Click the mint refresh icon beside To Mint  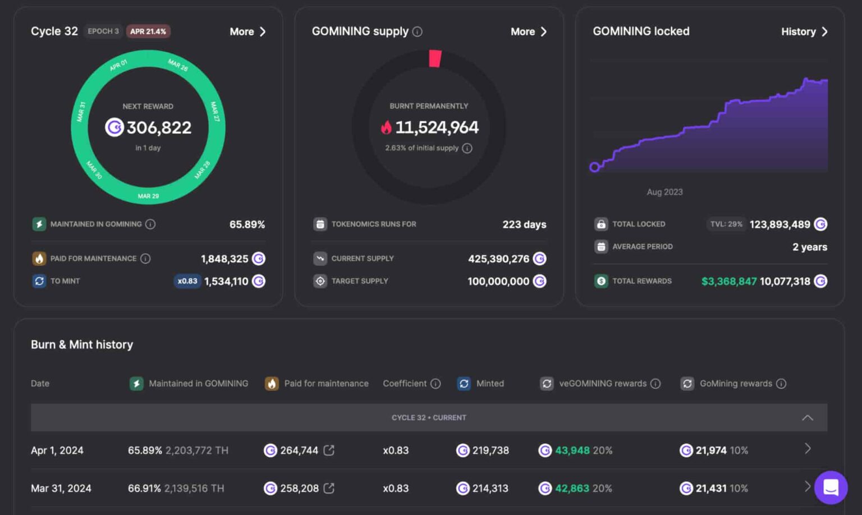[38, 281]
